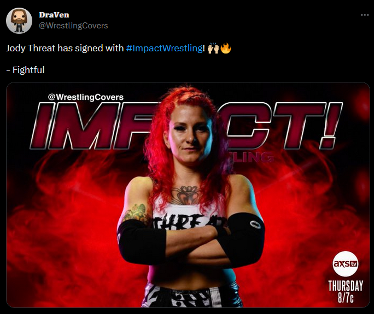Open the three-dot more options menu
Screen dimensions: 374x314
(365, 15)
